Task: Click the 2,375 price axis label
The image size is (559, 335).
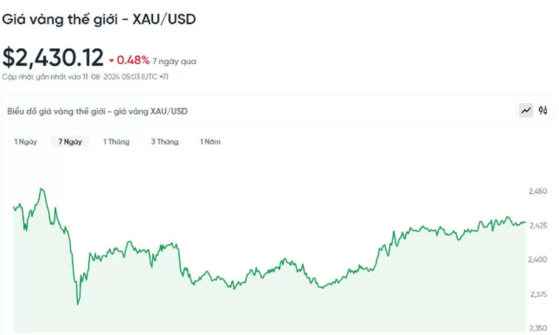Action: pyautogui.click(x=538, y=294)
